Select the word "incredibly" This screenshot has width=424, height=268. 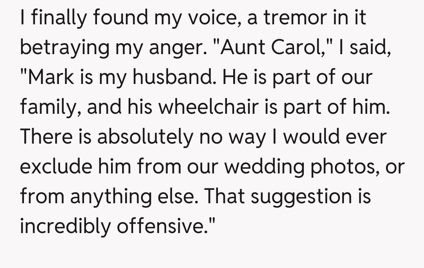[x=65, y=226]
